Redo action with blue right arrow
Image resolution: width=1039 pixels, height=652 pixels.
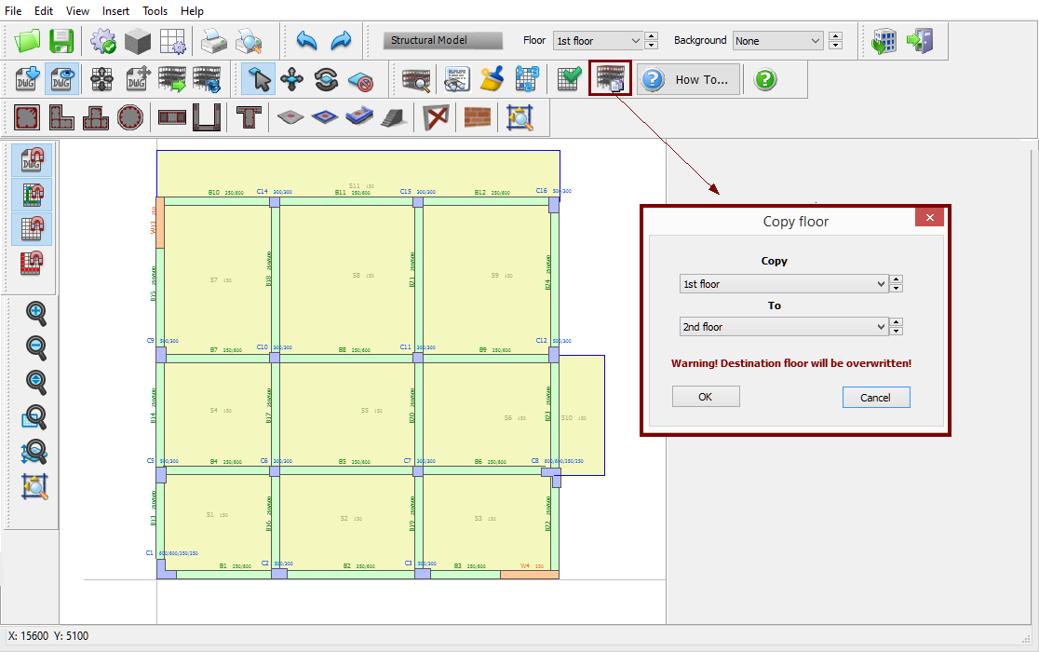point(342,41)
